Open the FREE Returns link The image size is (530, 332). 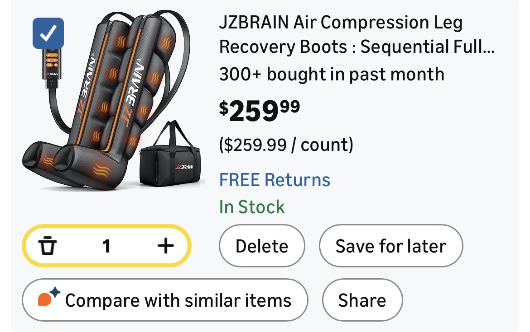(x=275, y=180)
